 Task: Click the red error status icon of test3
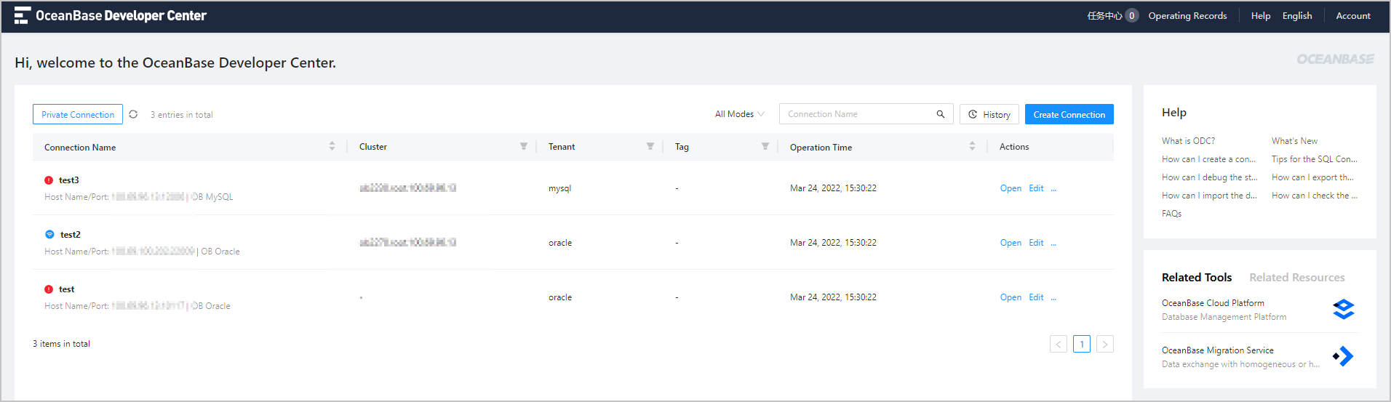point(49,180)
